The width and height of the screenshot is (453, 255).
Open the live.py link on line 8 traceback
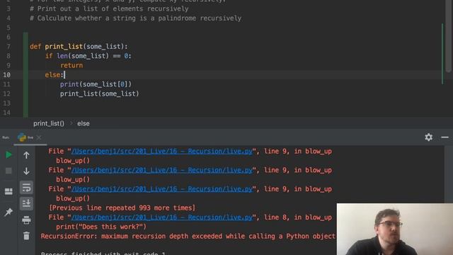[x=162, y=217]
